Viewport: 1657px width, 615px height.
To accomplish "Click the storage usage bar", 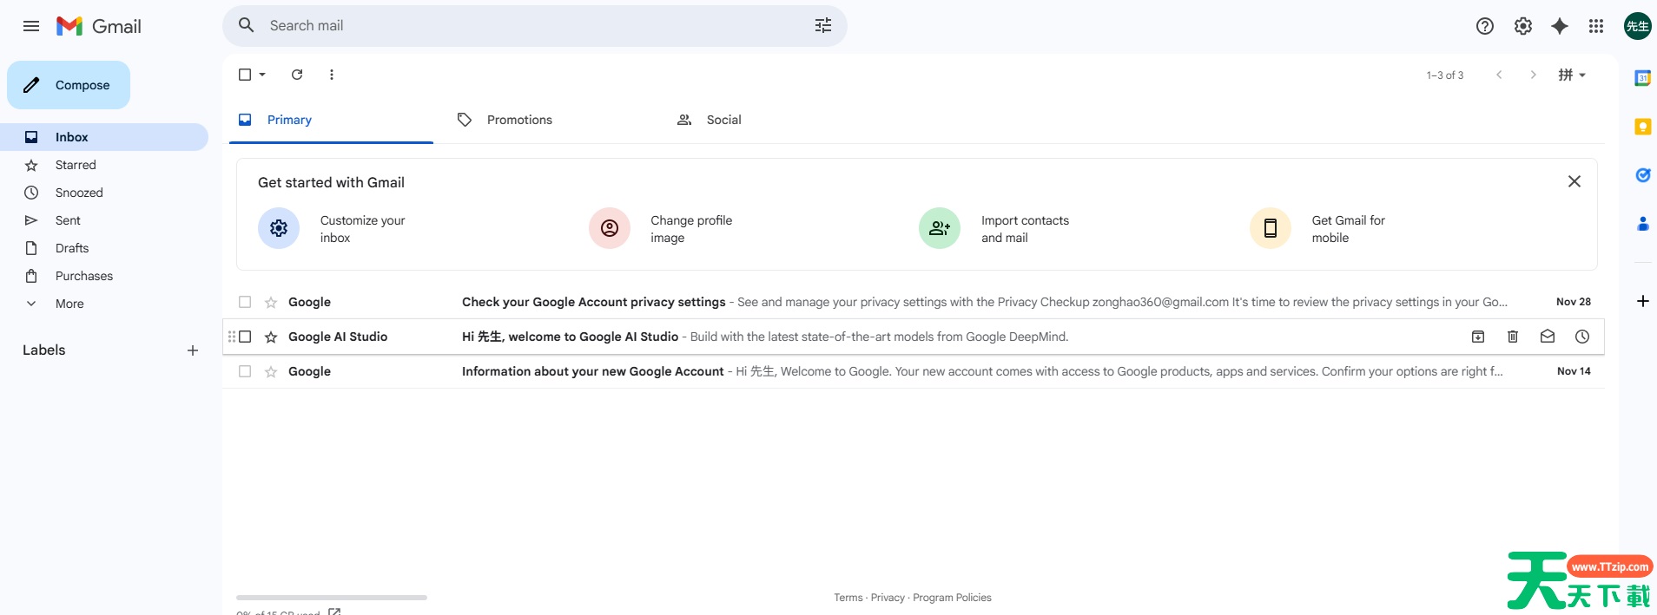I will click(x=332, y=598).
